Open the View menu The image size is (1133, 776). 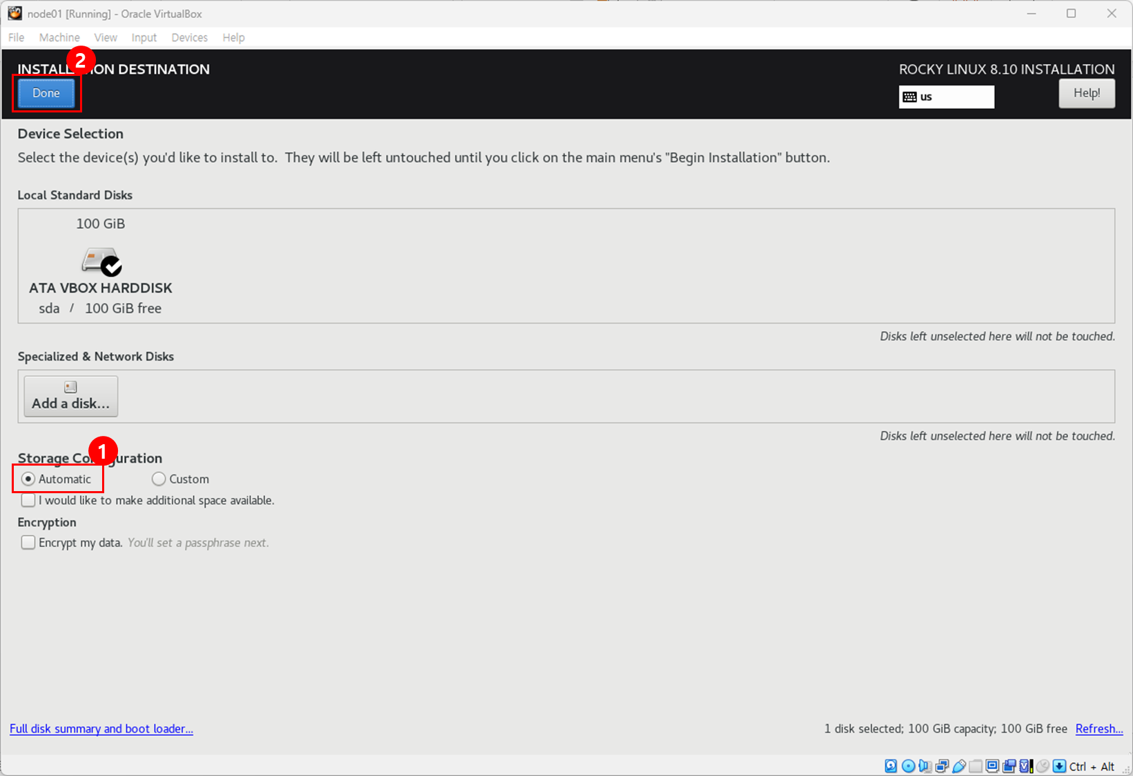[x=106, y=37]
